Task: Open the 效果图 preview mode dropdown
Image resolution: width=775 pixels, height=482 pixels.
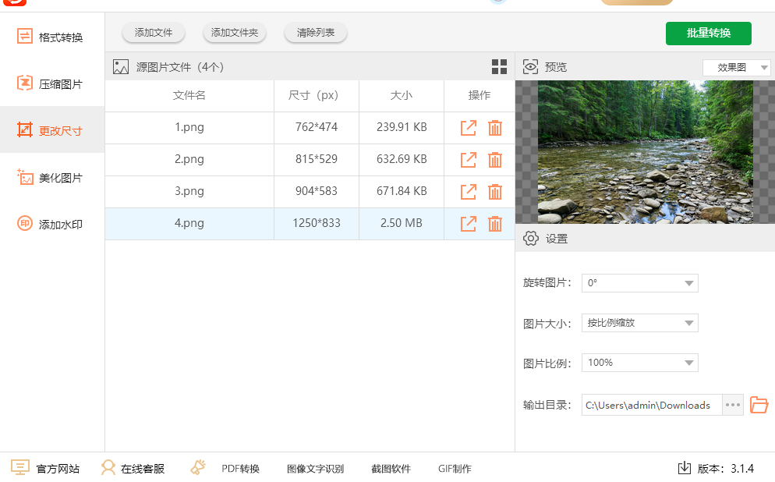Action: tap(737, 67)
